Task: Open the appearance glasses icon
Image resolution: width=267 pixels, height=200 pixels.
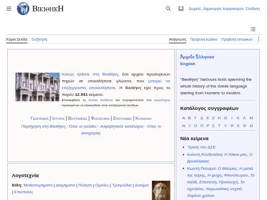Action: tap(181, 8)
